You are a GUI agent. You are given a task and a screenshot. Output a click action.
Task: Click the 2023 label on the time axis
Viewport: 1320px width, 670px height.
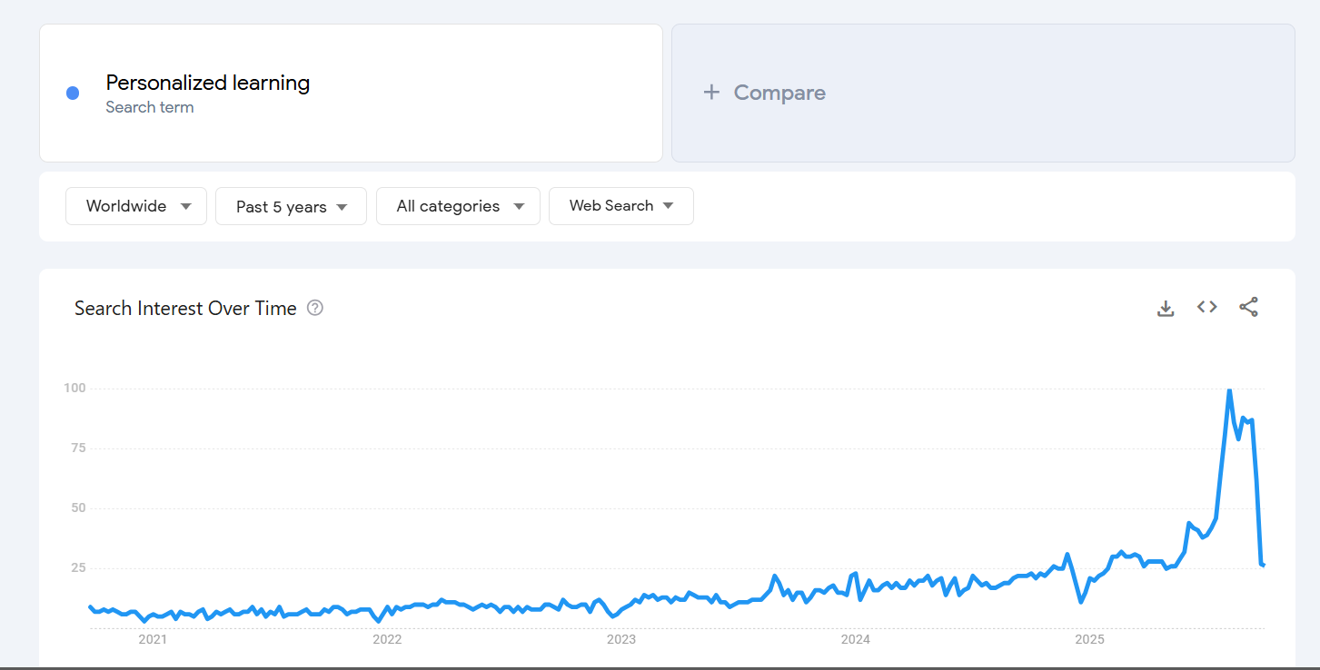(x=621, y=640)
